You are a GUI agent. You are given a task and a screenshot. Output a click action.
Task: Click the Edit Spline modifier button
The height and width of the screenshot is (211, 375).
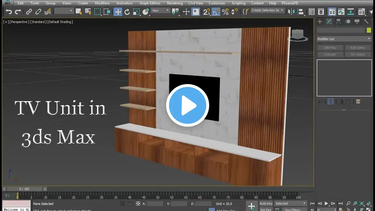(x=358, y=48)
